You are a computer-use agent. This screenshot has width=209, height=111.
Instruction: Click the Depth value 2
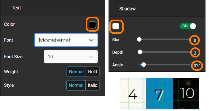tap(195, 53)
